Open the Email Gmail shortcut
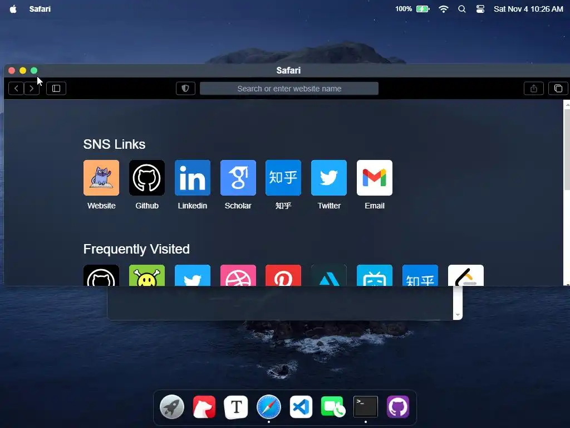This screenshot has width=570, height=428. pos(375,178)
